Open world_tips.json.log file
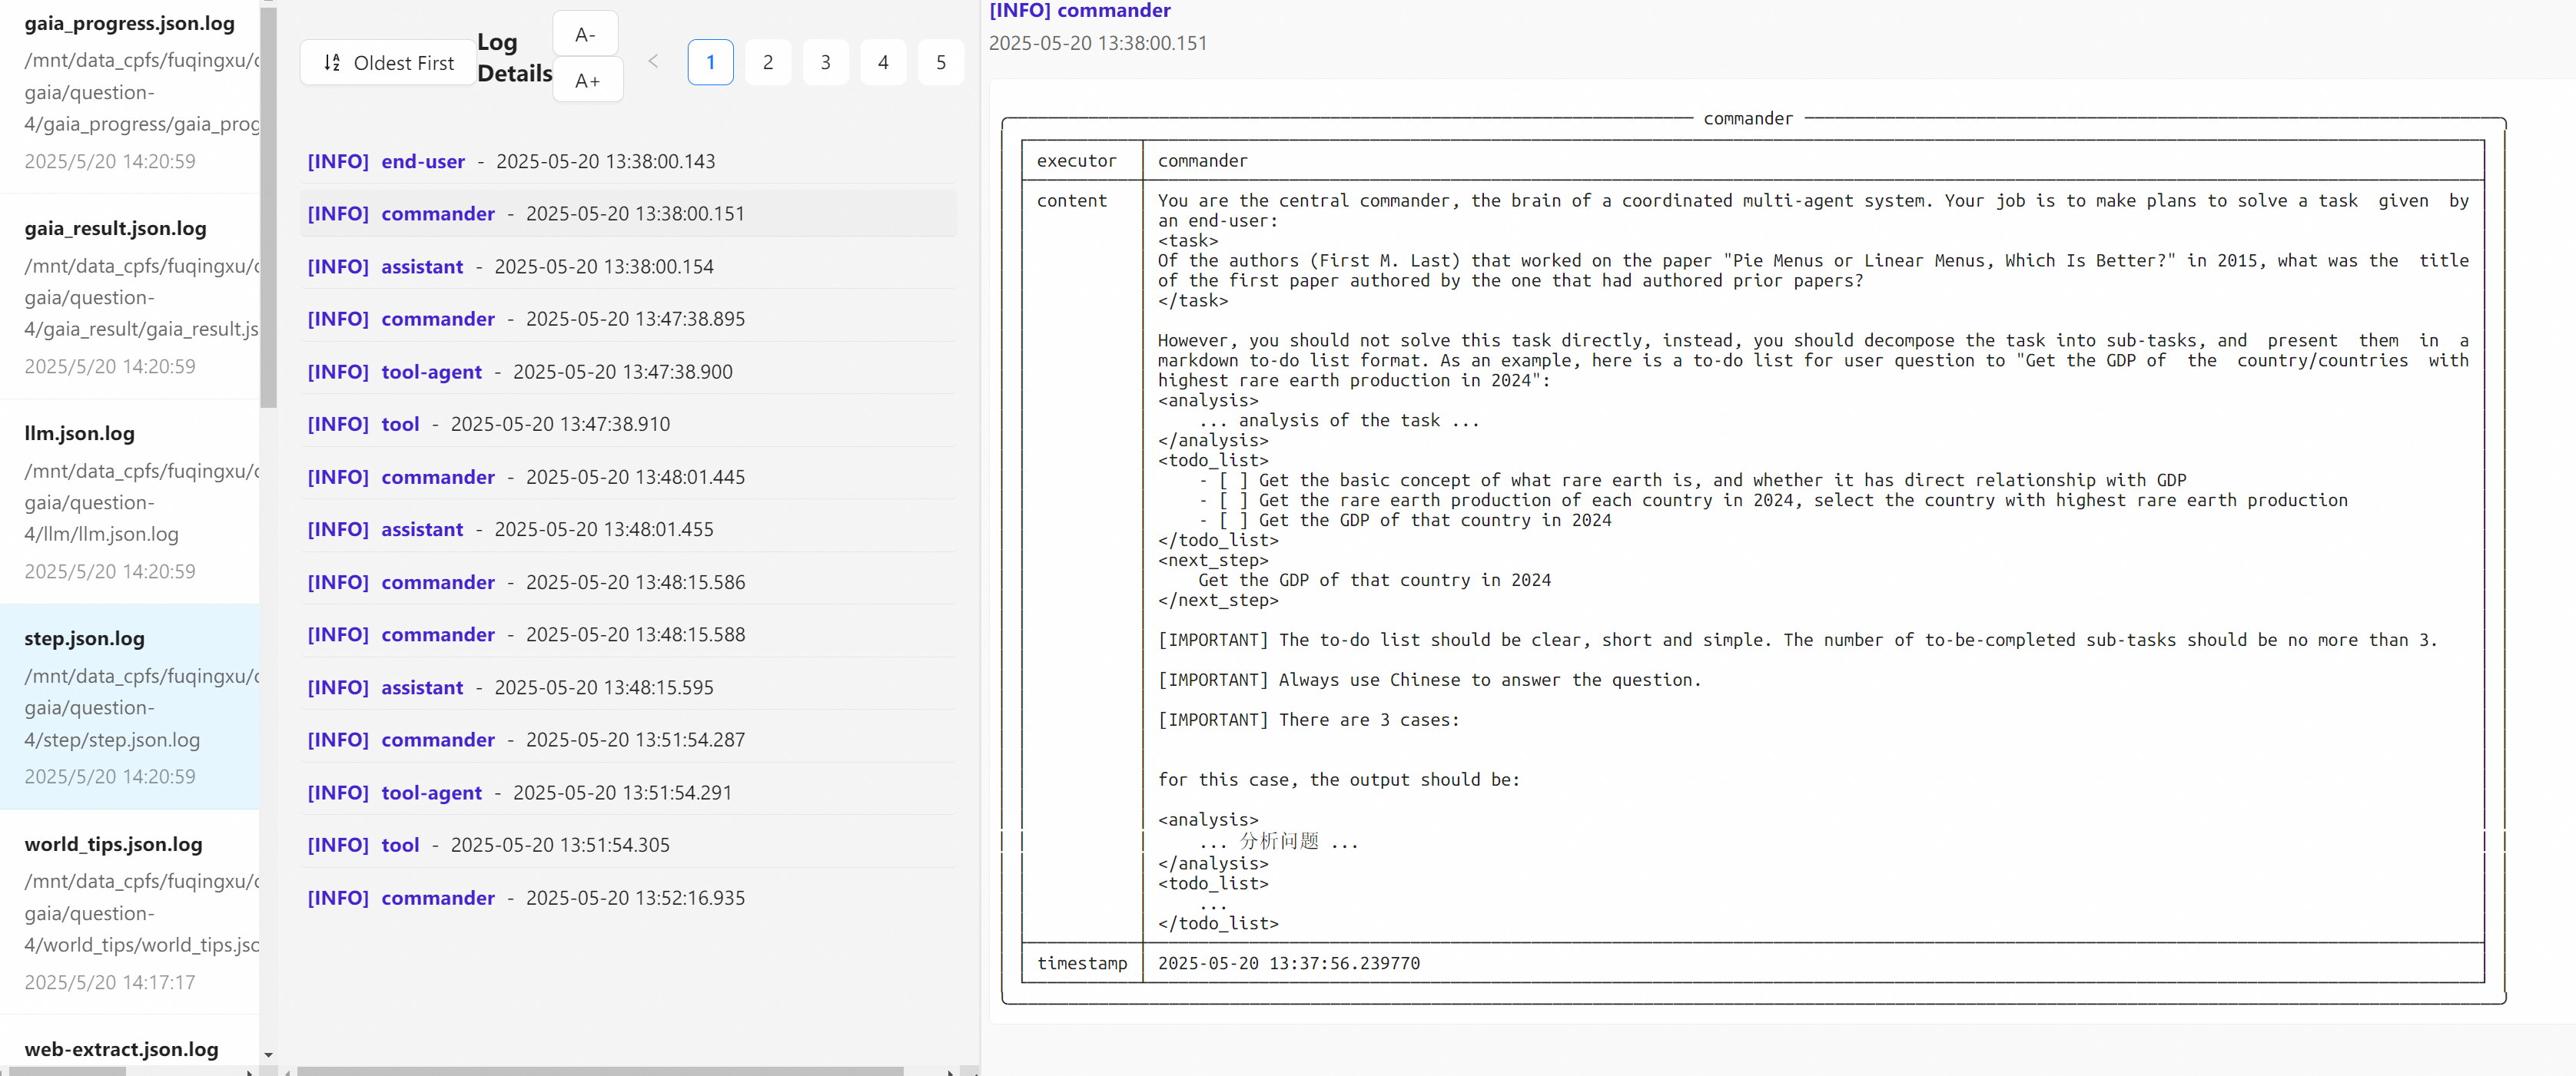This screenshot has height=1076, width=2576. (130, 912)
